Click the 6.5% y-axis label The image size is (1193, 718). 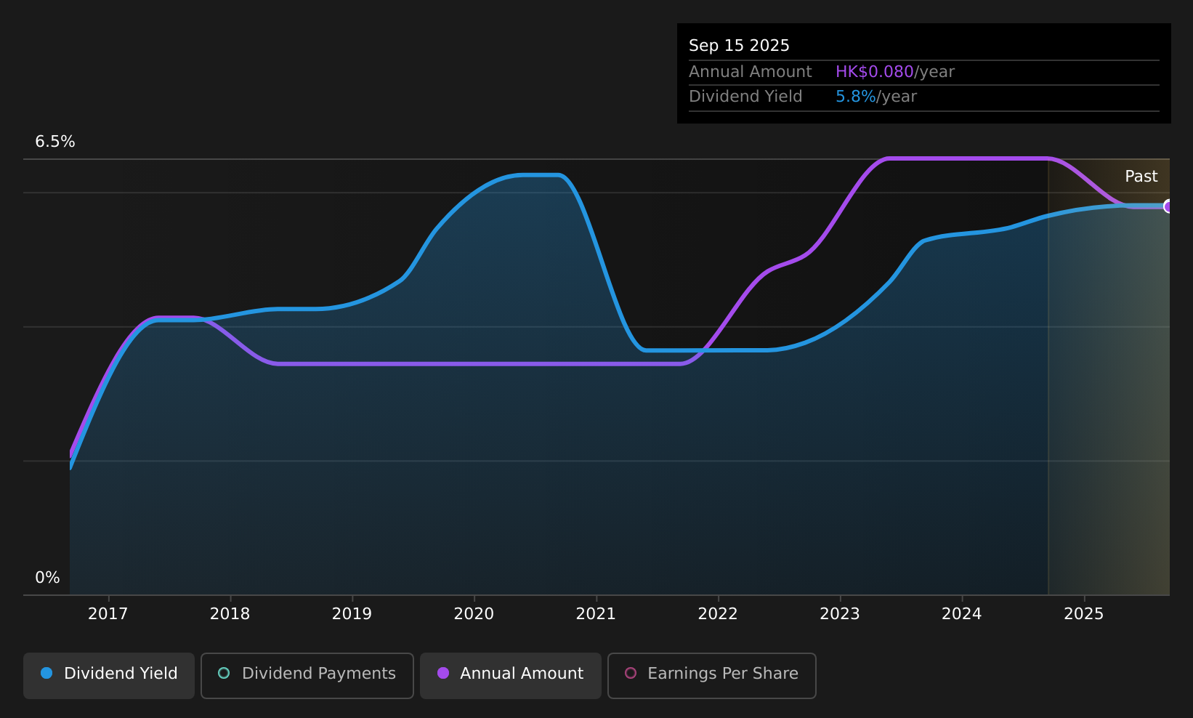click(55, 142)
